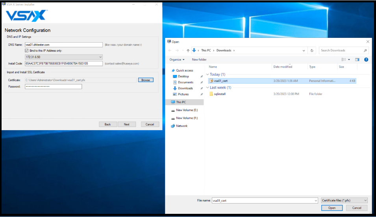Viewport: 376px width, 217px height.
Task: Open the File name history dropdown
Action: click(x=316, y=200)
